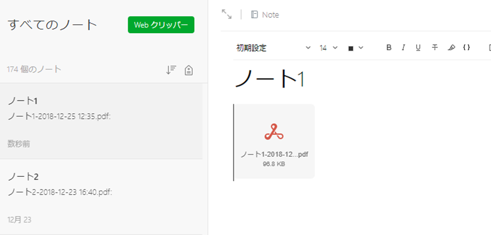The image size is (491, 235).
Task: Click the tag filter icon
Action: click(189, 70)
